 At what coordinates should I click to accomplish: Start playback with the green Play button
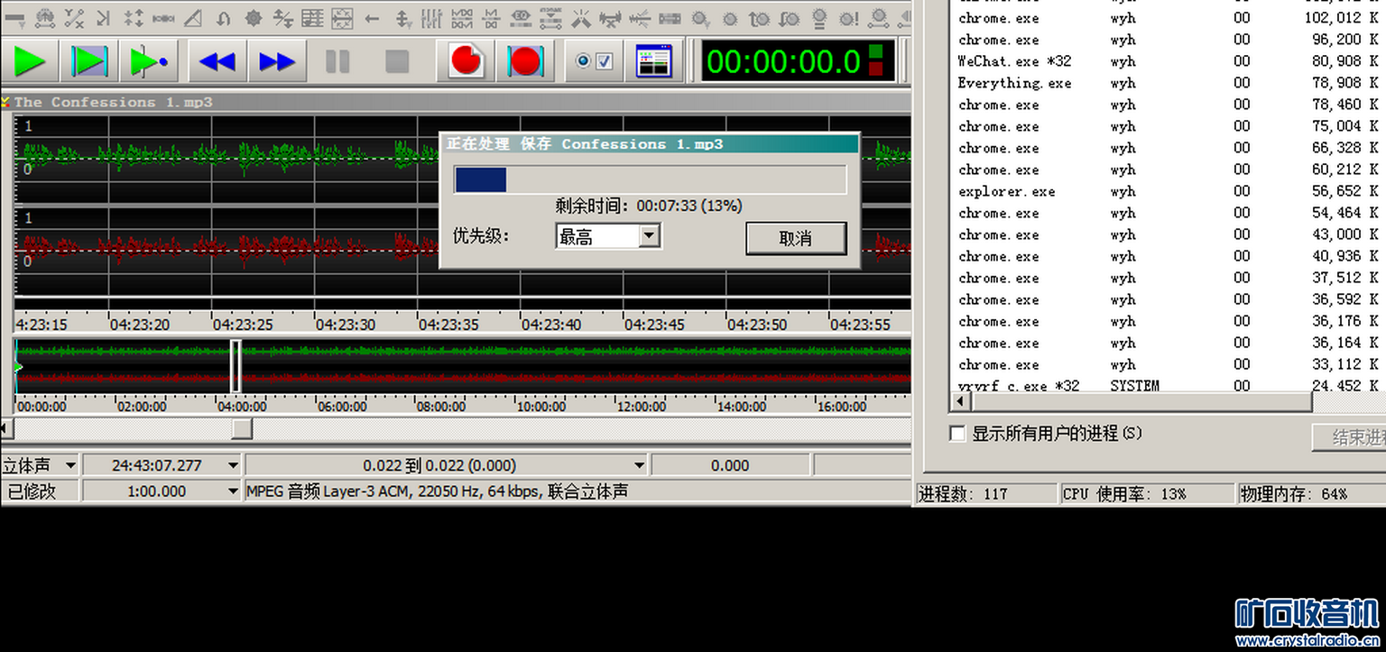pos(30,61)
